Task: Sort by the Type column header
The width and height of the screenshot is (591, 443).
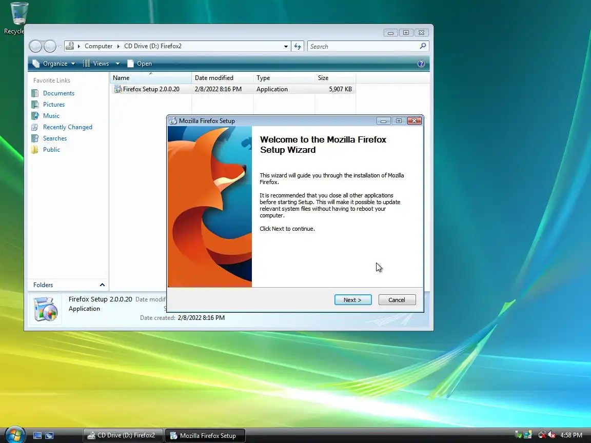Action: [x=284, y=77]
